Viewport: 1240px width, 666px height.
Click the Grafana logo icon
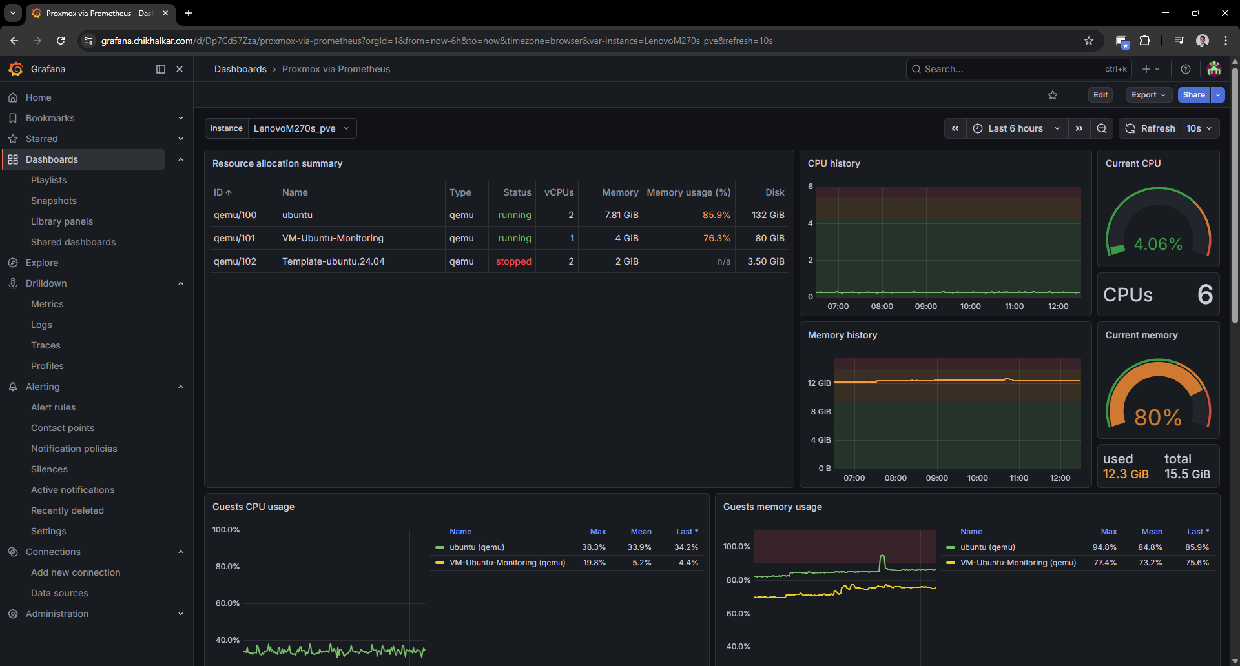coord(15,69)
